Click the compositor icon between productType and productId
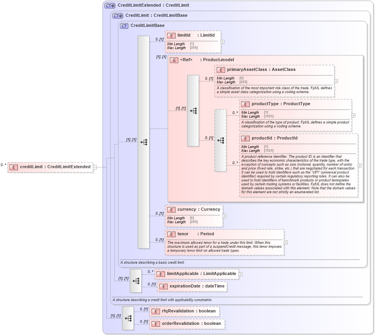Image resolution: width=375 pixels, height=335 pixels. coord(221,141)
